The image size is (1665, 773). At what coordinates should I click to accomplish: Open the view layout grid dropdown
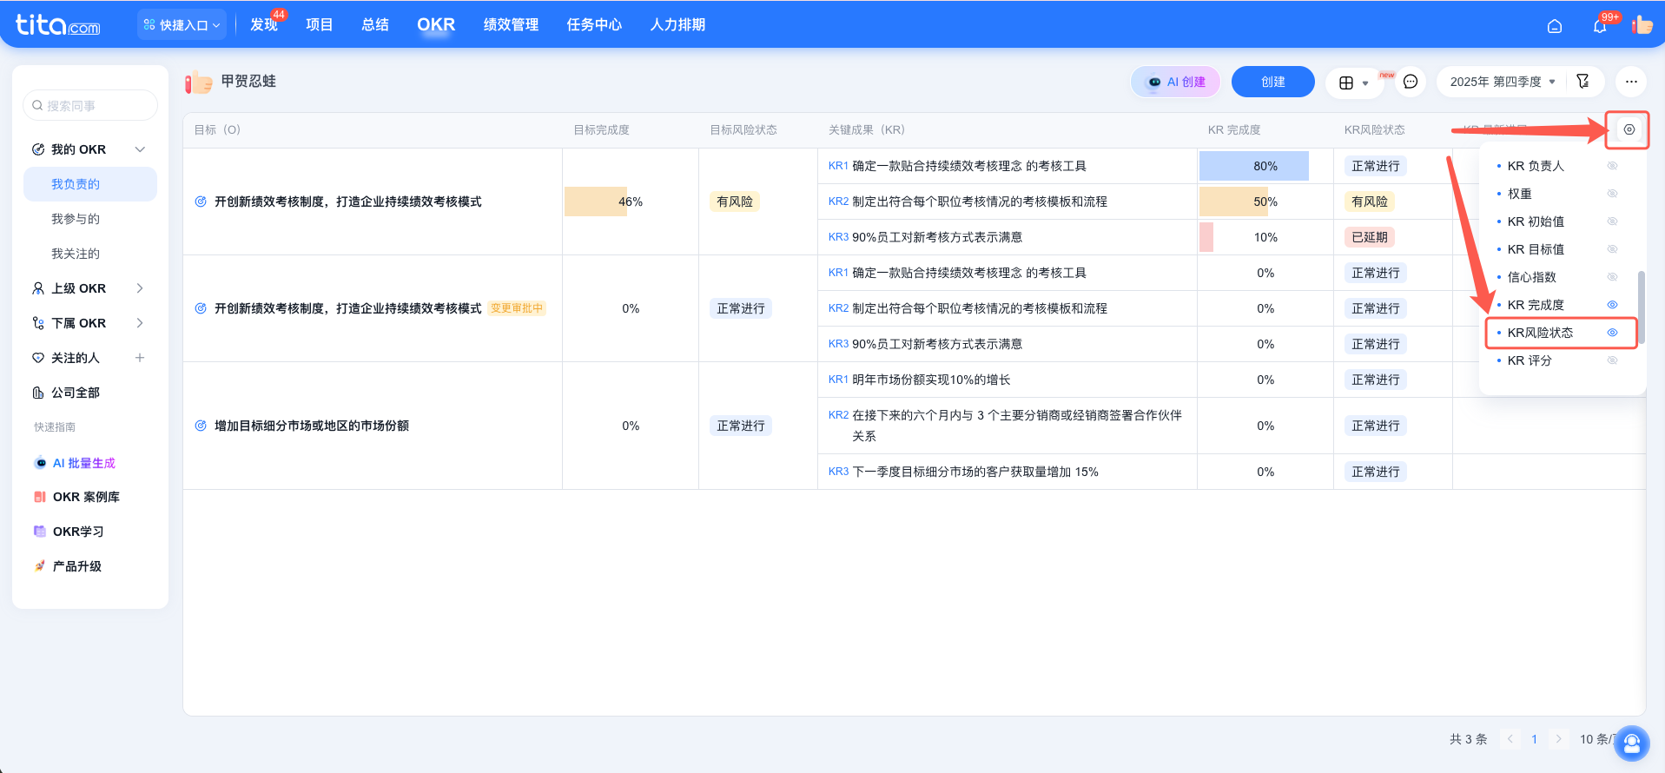1354,83
